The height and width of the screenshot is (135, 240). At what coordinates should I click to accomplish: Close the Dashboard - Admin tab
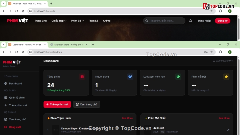(x=45, y=44)
